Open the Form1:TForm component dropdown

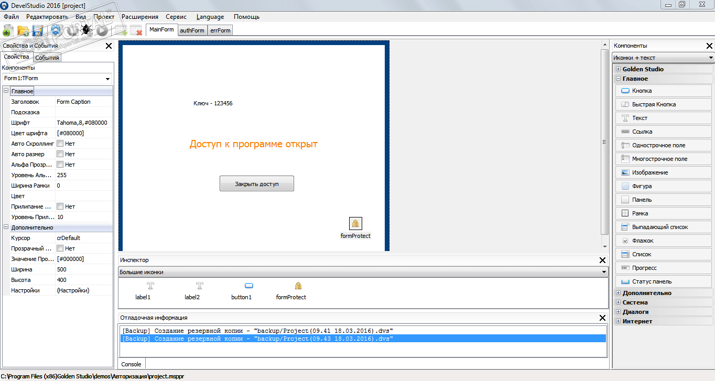[57, 79]
